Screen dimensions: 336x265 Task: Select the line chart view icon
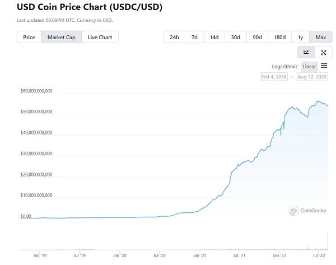click(306, 52)
